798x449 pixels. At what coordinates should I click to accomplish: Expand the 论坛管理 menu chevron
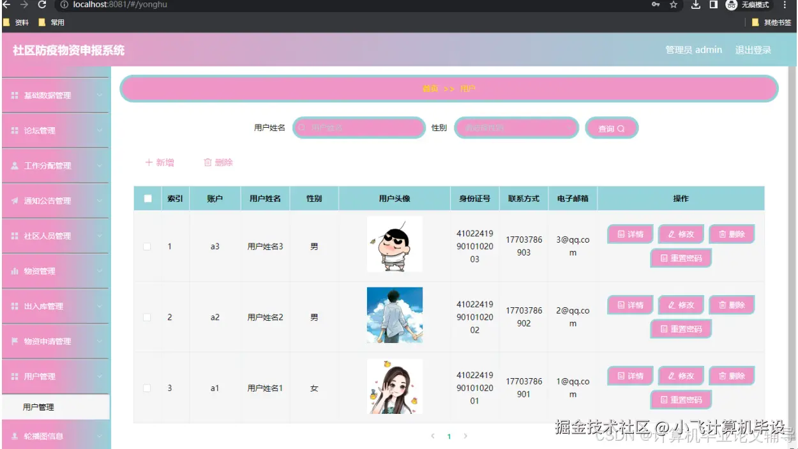click(x=100, y=130)
